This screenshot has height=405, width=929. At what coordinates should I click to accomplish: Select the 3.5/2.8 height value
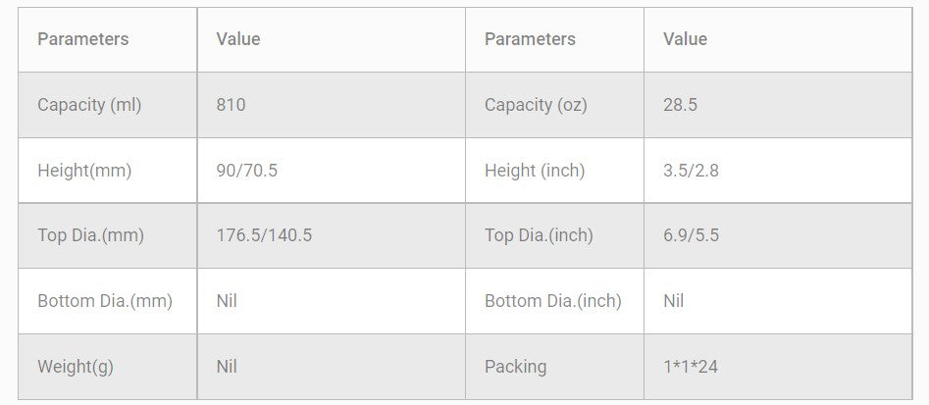click(x=692, y=171)
